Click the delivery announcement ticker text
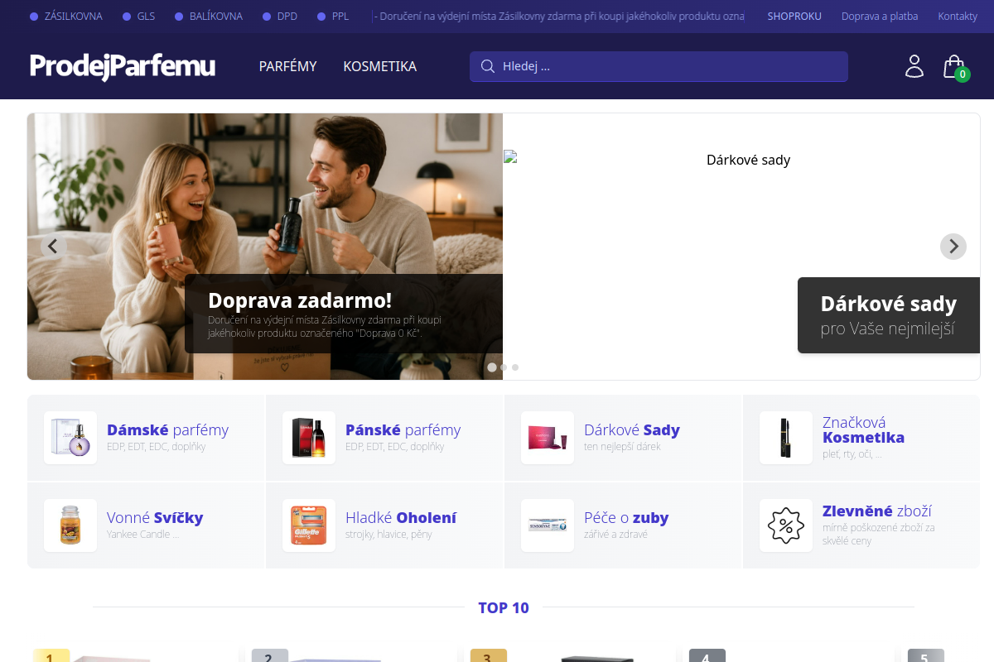This screenshot has height=662, width=994. pyautogui.click(x=558, y=17)
